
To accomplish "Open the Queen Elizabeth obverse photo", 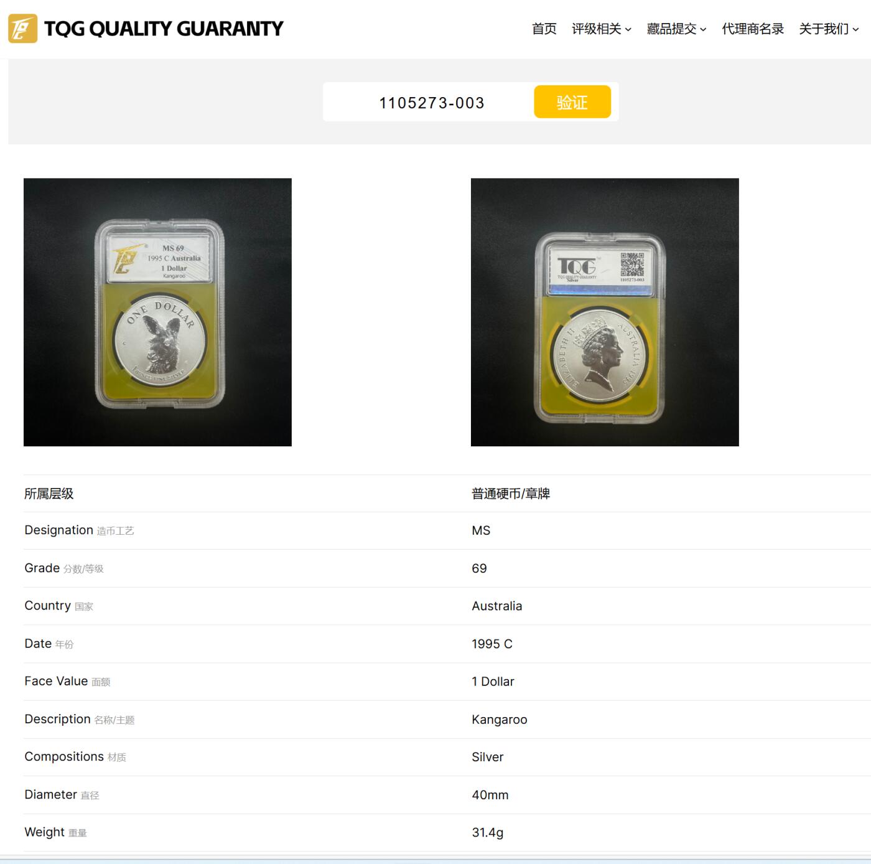I will [x=605, y=312].
